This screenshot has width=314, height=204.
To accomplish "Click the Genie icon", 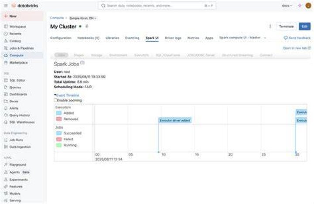I will [x=6, y=101].
